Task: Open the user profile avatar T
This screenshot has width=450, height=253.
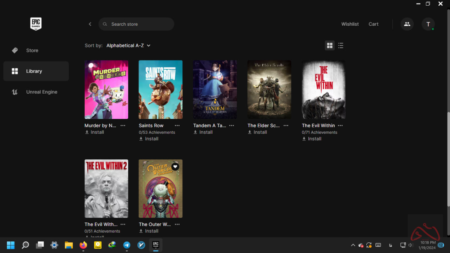Action: (x=428, y=24)
